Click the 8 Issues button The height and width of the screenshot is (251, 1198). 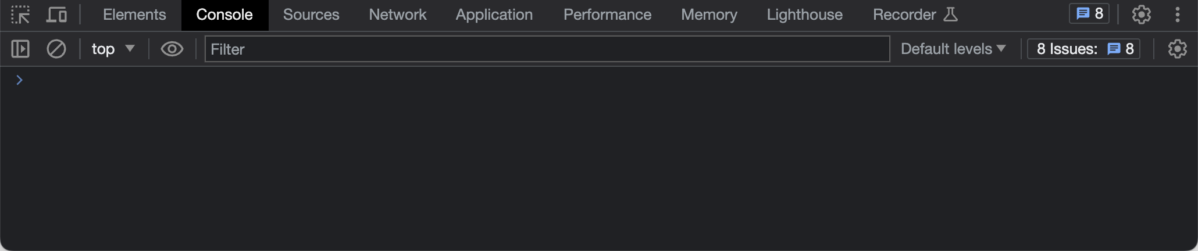(x=1084, y=49)
